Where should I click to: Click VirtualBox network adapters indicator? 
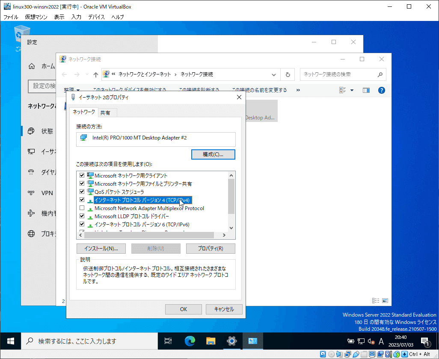click(x=347, y=354)
